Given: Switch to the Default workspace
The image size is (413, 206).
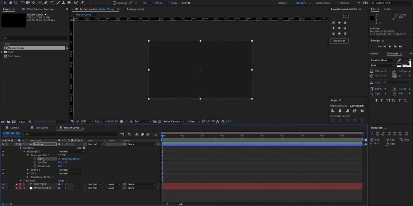Looking at the screenshot, I should [x=282, y=3].
